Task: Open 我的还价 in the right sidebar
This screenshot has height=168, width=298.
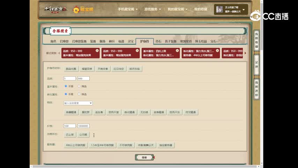Action: tap(256, 89)
